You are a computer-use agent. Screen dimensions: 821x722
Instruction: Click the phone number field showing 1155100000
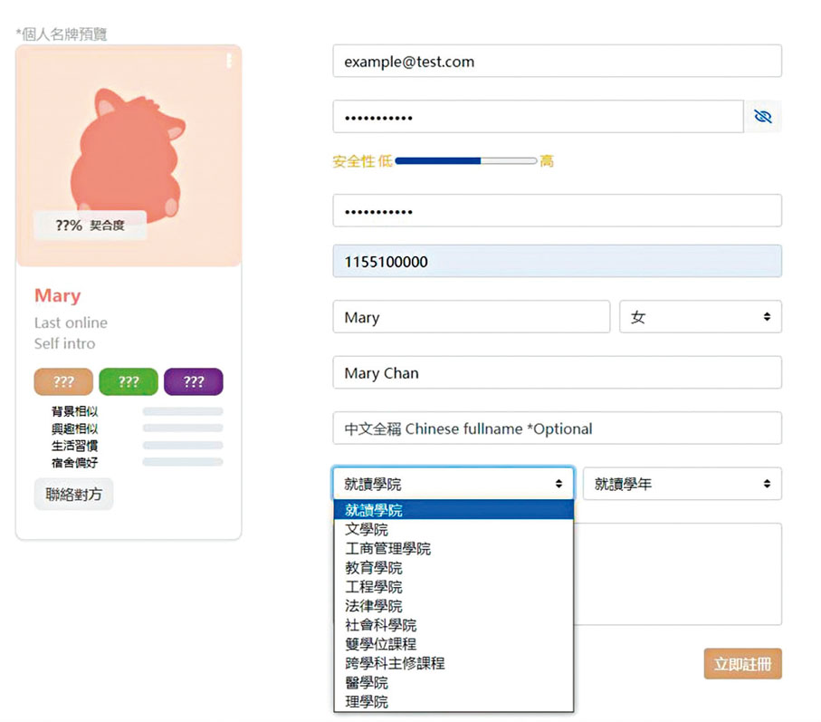[557, 262]
